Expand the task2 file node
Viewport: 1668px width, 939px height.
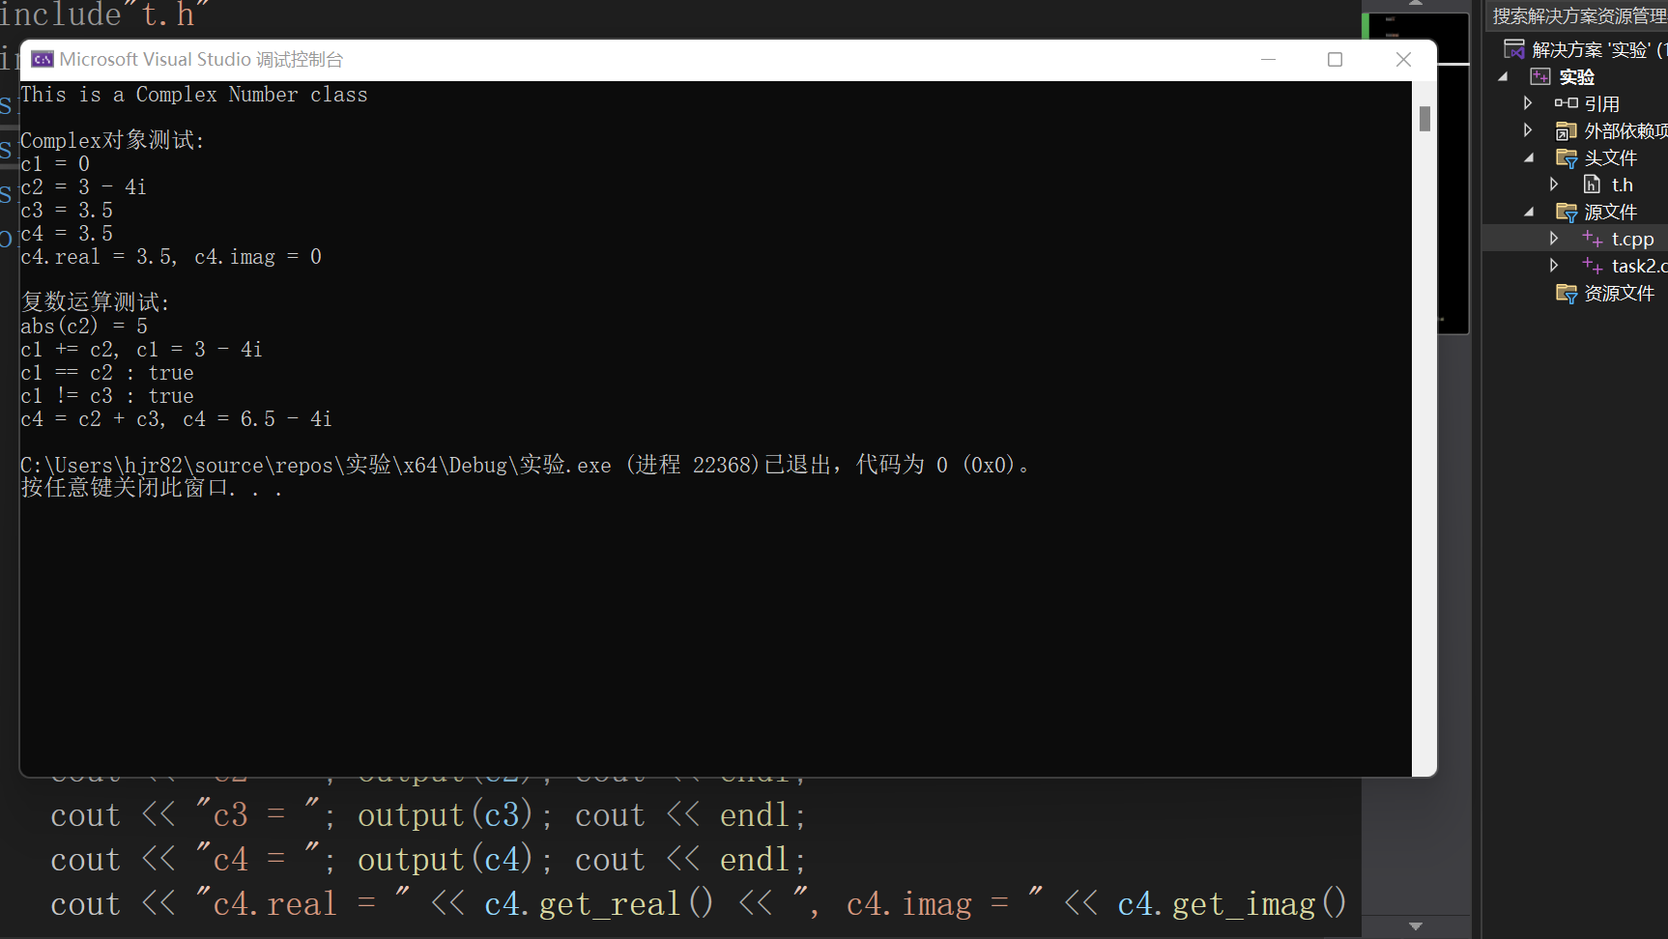click(x=1554, y=265)
